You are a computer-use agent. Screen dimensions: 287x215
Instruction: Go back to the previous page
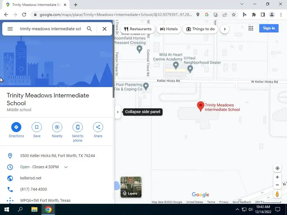pos(6,15)
